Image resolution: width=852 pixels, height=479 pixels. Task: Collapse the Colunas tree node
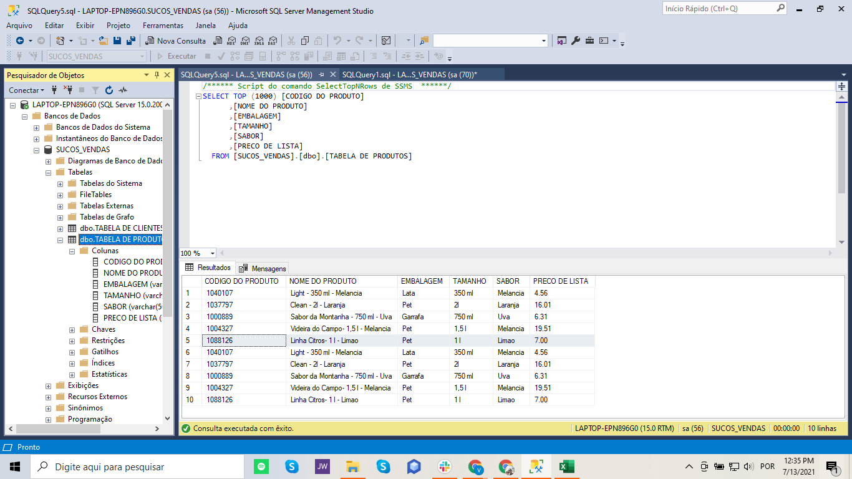(72, 251)
